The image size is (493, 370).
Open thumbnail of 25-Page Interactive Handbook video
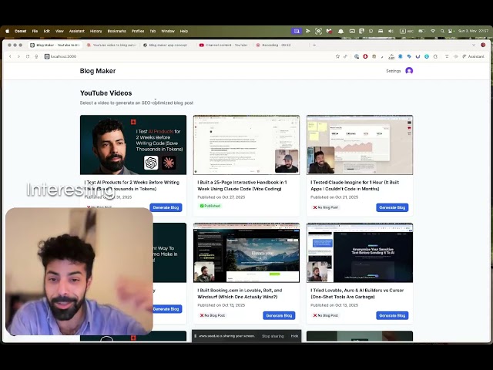click(x=246, y=145)
